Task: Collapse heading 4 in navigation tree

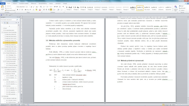Action: coord(2,49)
